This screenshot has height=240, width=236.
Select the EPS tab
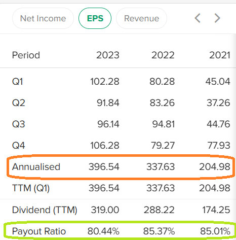click(x=95, y=18)
